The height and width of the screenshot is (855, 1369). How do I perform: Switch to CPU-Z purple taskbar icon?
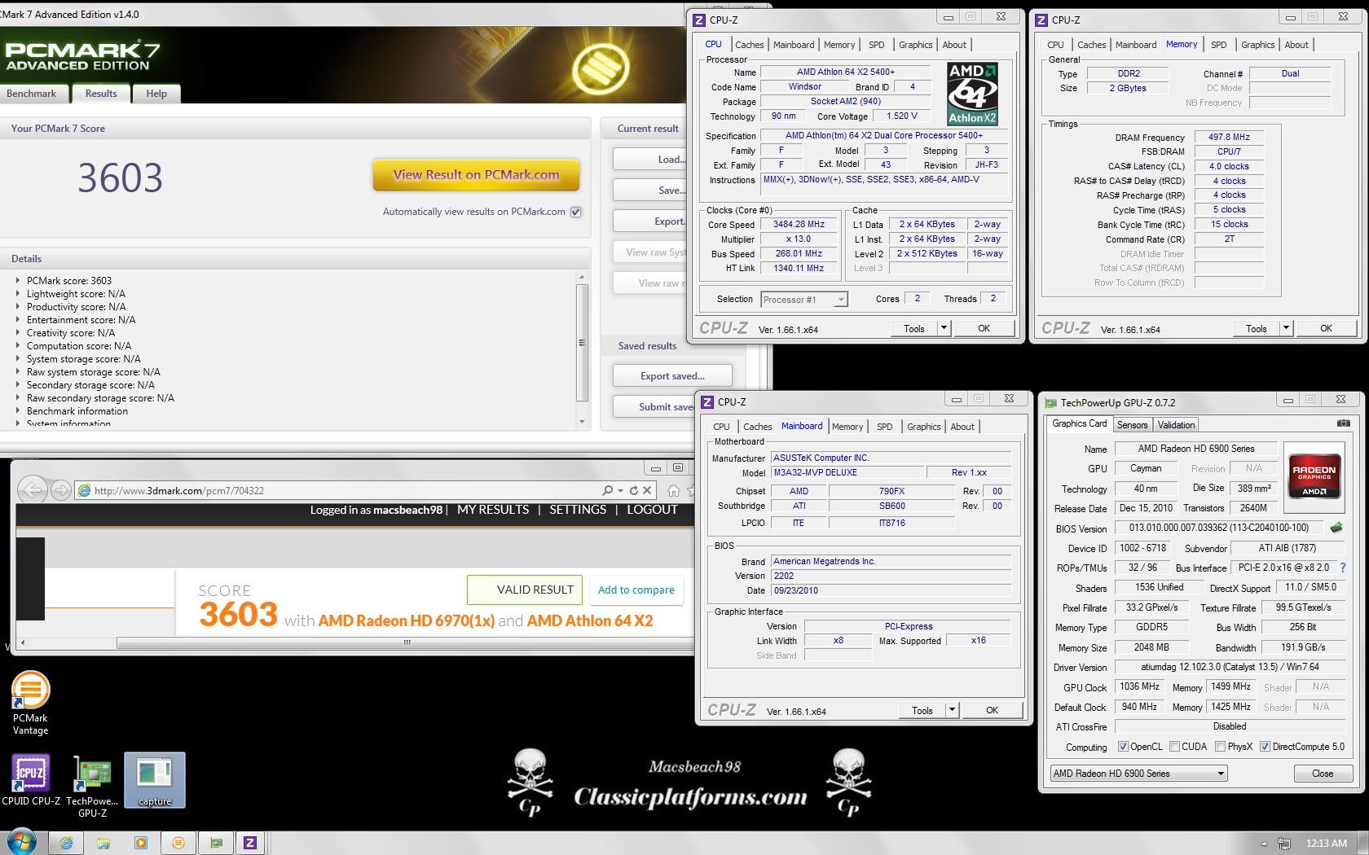pos(250,843)
